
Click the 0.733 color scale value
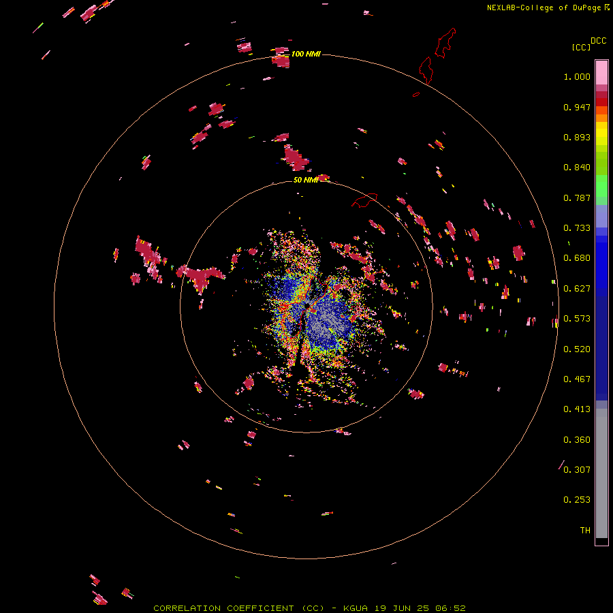coord(577,228)
